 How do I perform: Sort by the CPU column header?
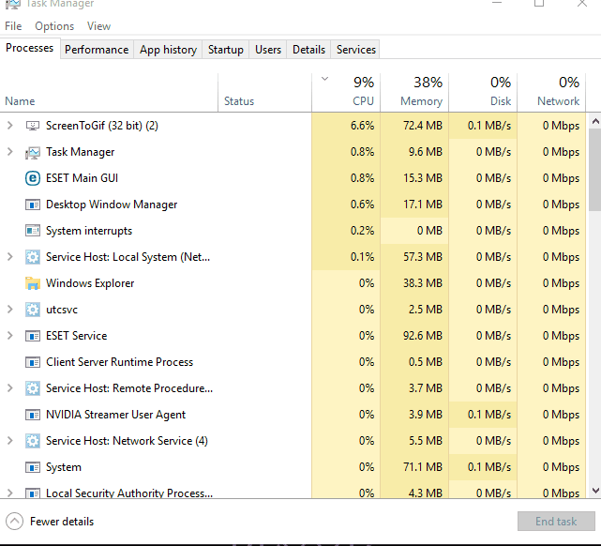(346, 92)
